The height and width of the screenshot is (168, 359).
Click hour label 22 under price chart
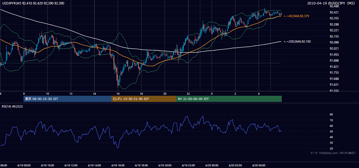click(x=188, y=94)
